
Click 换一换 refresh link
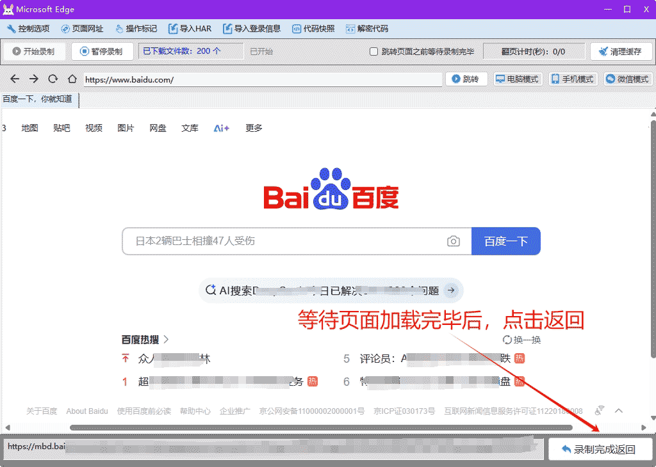tap(521, 340)
